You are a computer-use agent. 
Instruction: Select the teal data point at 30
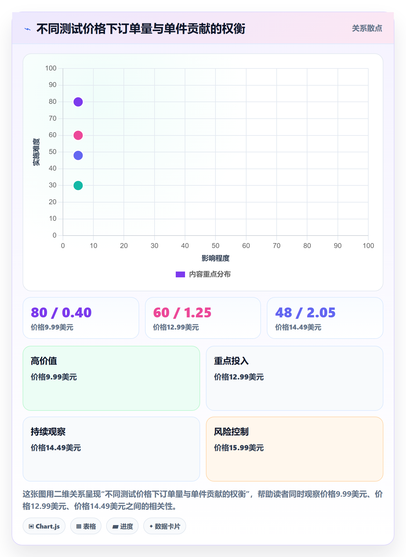point(78,185)
